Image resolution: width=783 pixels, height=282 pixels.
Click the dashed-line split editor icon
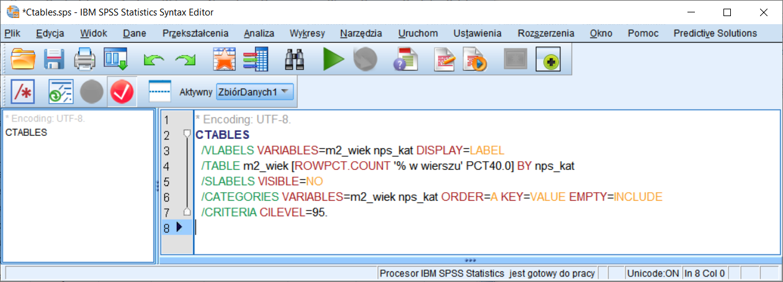tap(159, 92)
